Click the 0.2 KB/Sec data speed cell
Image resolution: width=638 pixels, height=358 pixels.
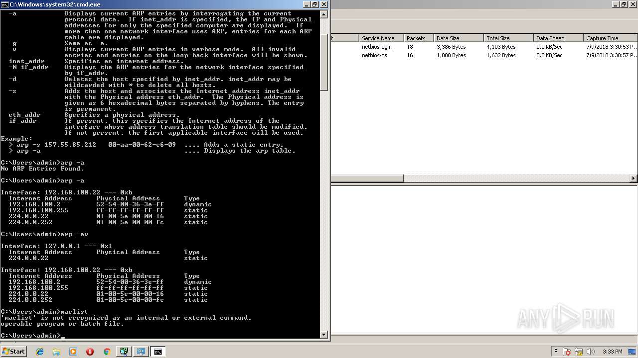549,55
